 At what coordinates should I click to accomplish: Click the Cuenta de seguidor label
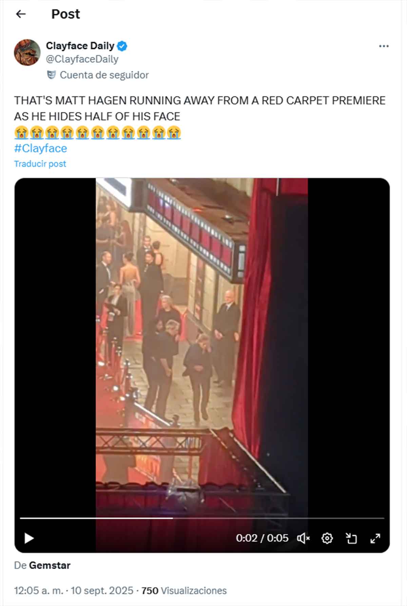click(104, 75)
